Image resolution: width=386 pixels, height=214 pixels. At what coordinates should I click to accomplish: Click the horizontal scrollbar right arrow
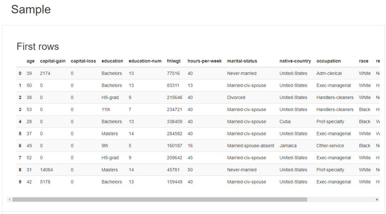377,200
